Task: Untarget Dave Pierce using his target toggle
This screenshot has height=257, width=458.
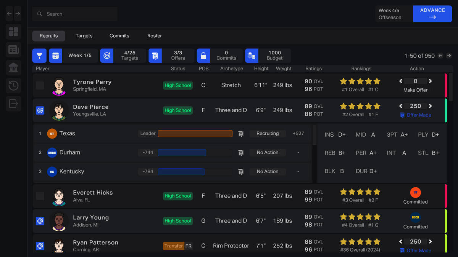Action: pyautogui.click(x=40, y=110)
